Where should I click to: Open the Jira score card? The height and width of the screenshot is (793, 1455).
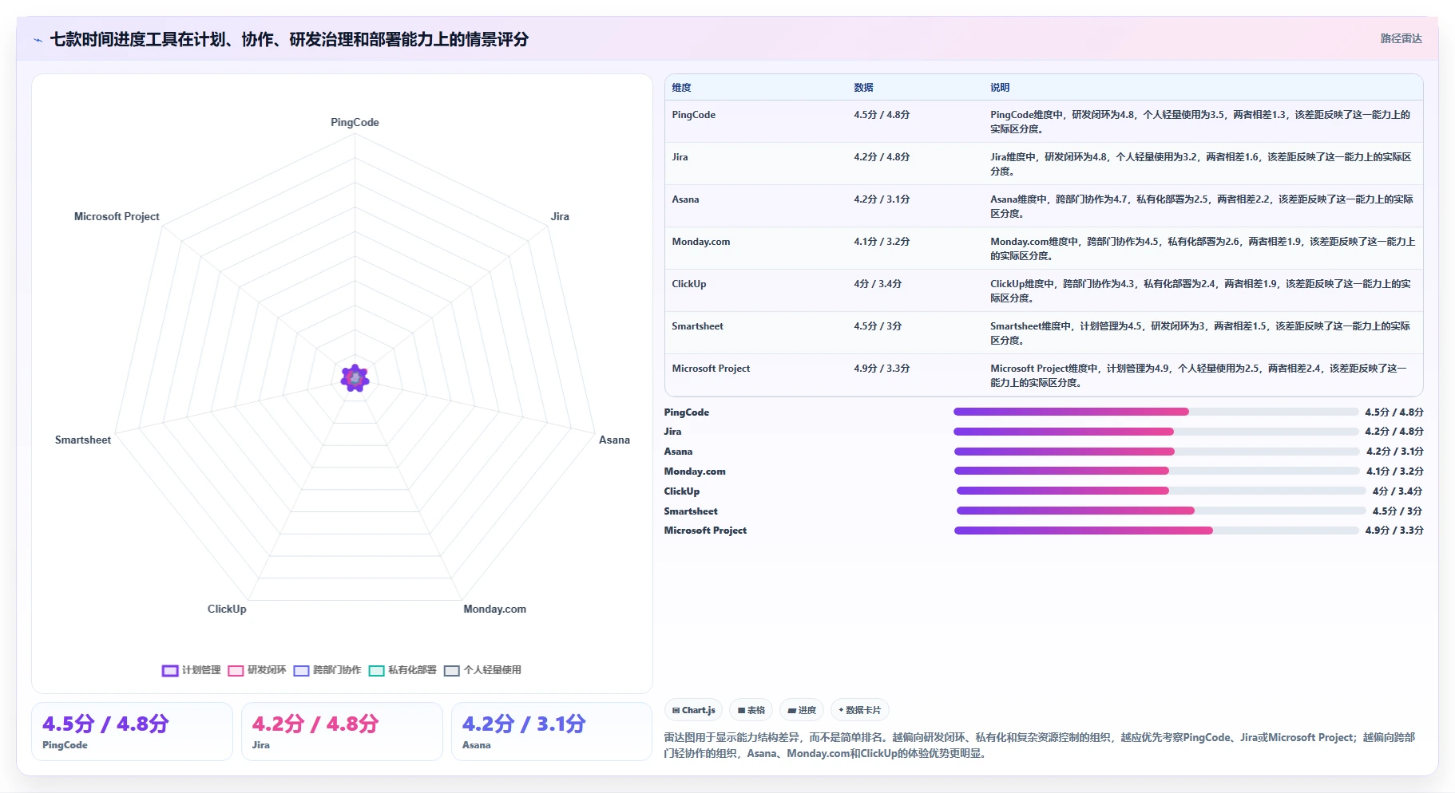[x=342, y=732]
